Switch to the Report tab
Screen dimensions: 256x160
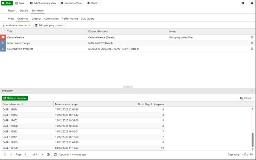12,11
